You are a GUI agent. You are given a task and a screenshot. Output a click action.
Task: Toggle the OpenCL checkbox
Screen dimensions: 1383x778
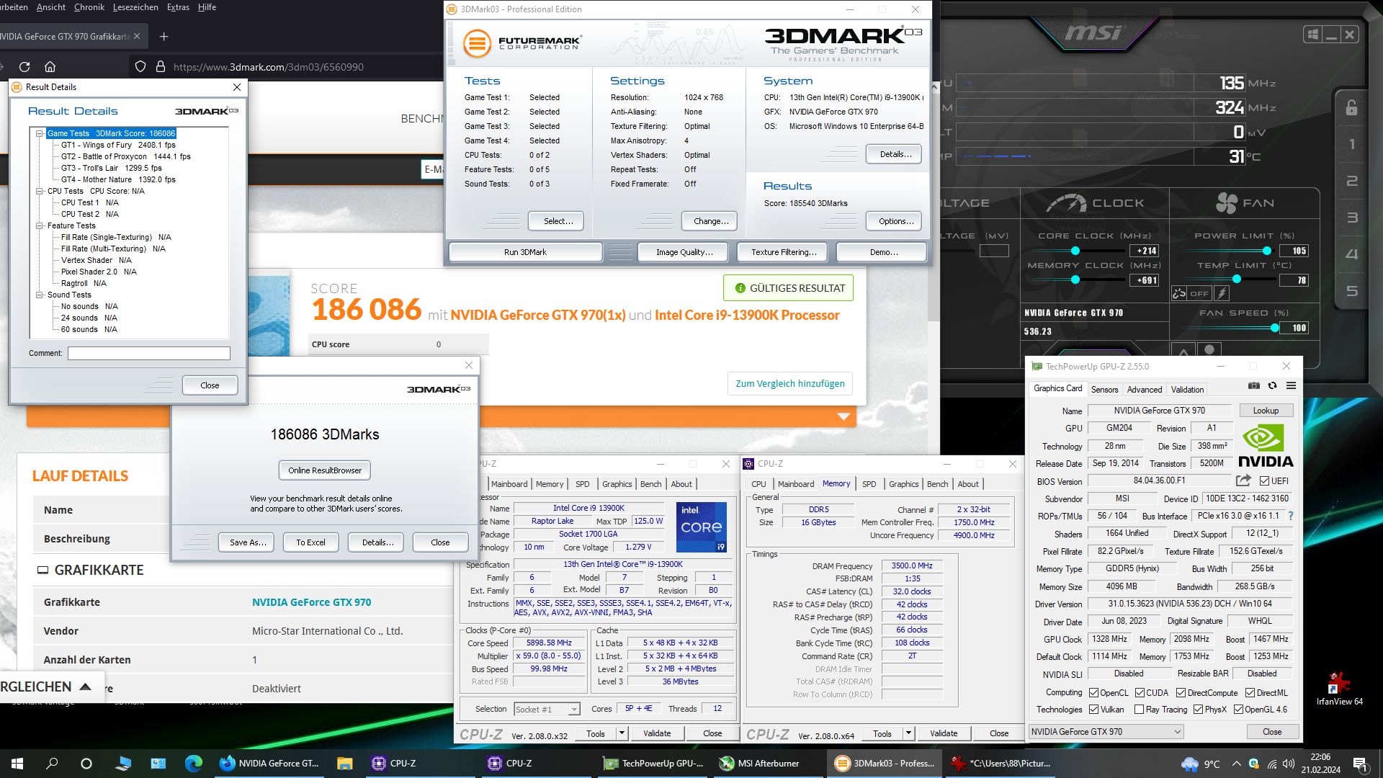[1093, 692]
